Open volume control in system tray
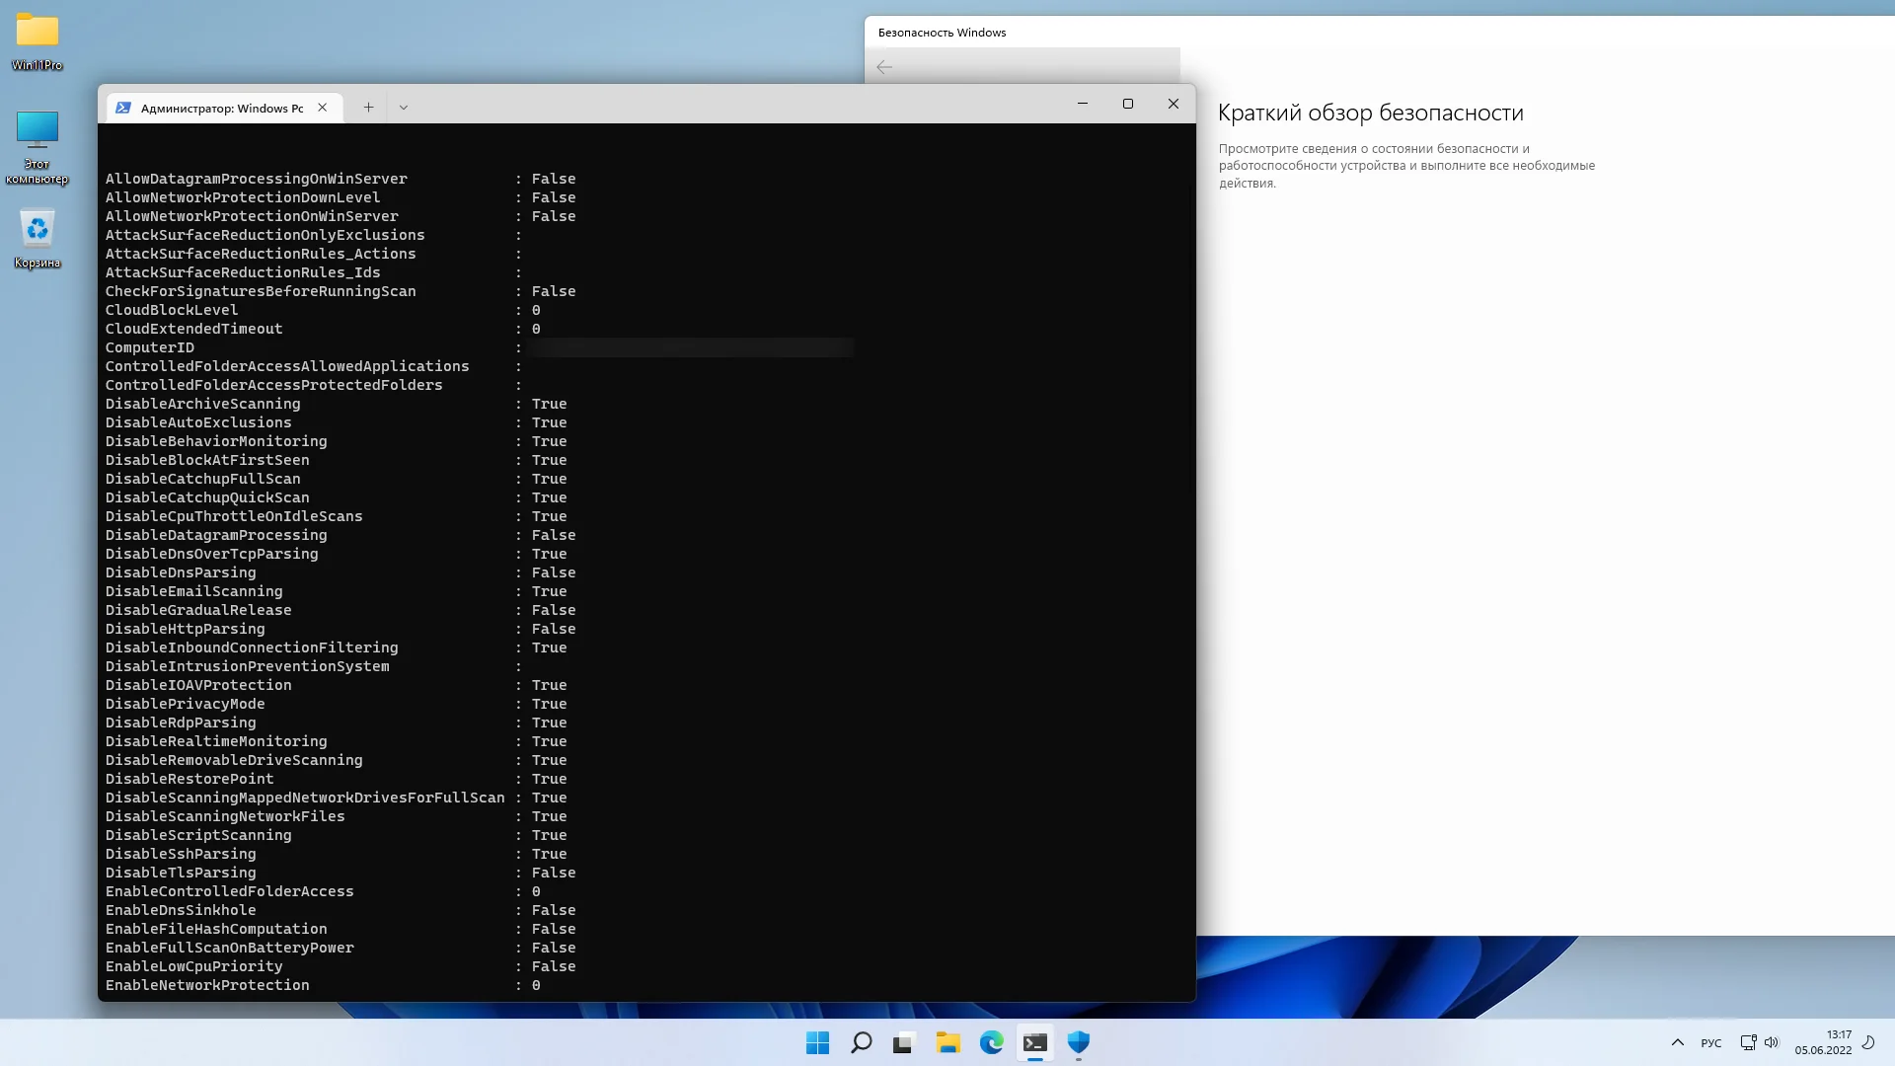 click(1772, 1042)
